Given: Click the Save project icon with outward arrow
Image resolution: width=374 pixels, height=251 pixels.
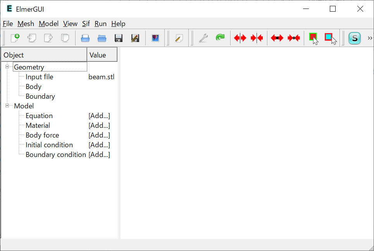Looking at the screenshot, I should pyautogui.click(x=48, y=38).
